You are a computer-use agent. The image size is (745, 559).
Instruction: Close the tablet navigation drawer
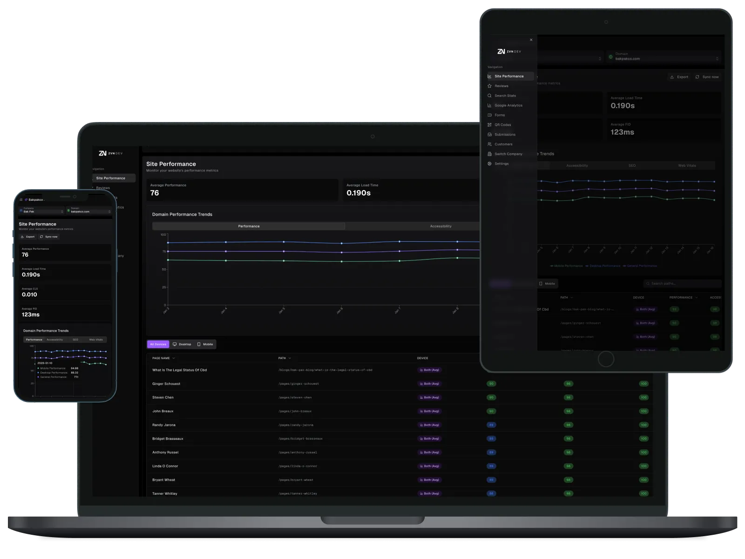531,40
